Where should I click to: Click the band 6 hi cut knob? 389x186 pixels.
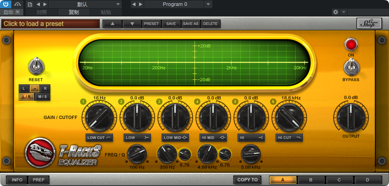click(x=289, y=117)
